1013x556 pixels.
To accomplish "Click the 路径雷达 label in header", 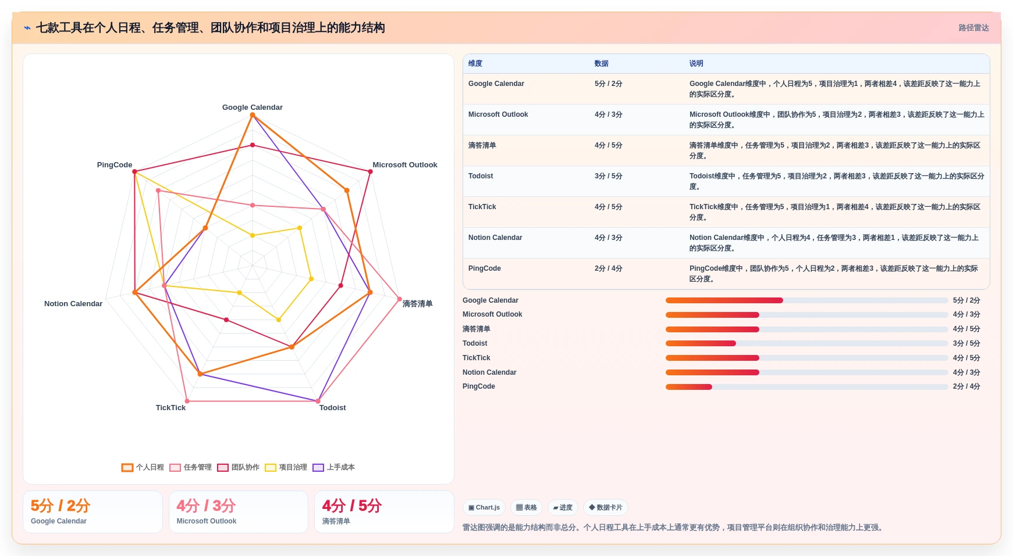I will [x=973, y=28].
